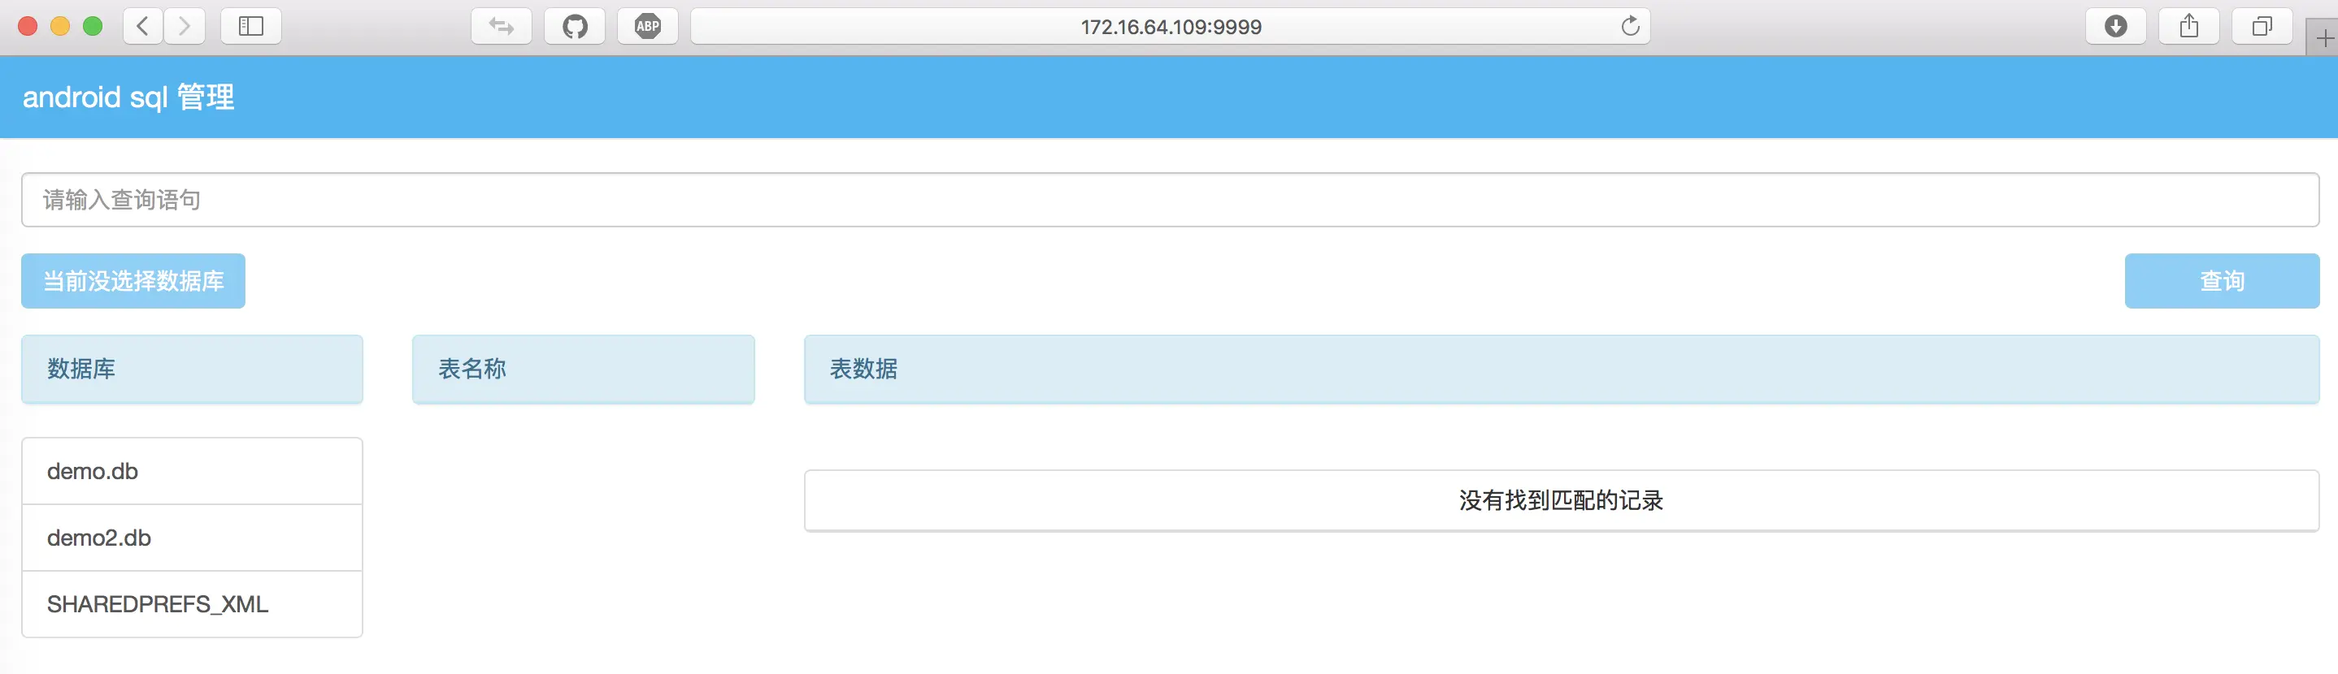This screenshot has height=674, width=2338.
Task: Open the Share sheet icon
Action: point(2189,26)
